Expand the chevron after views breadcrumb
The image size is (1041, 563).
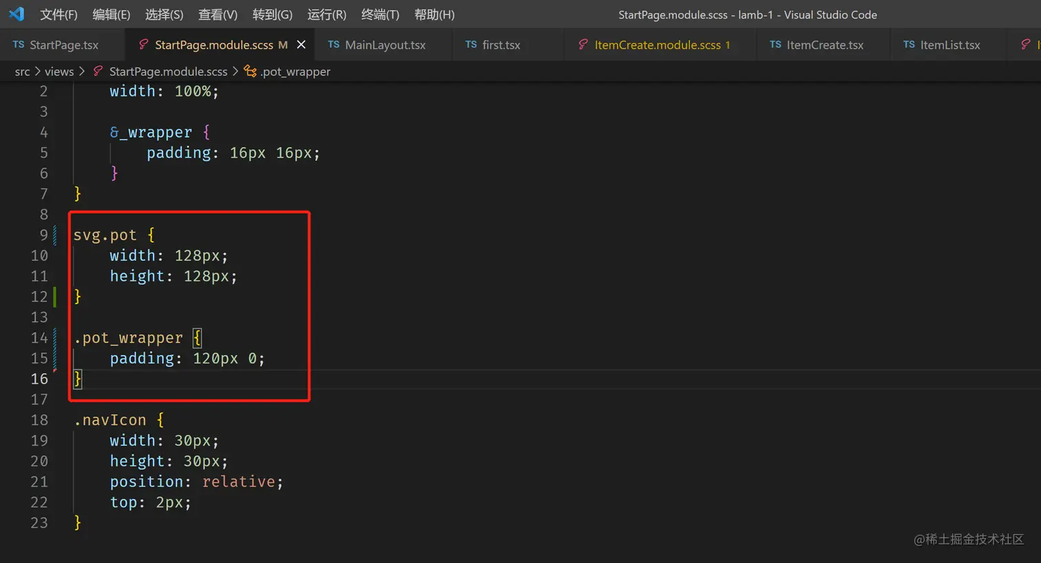82,72
